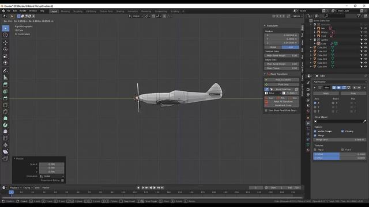The height and width of the screenshot is (207, 369).
Task: Click the modifier Copy button
Action: 353,93
